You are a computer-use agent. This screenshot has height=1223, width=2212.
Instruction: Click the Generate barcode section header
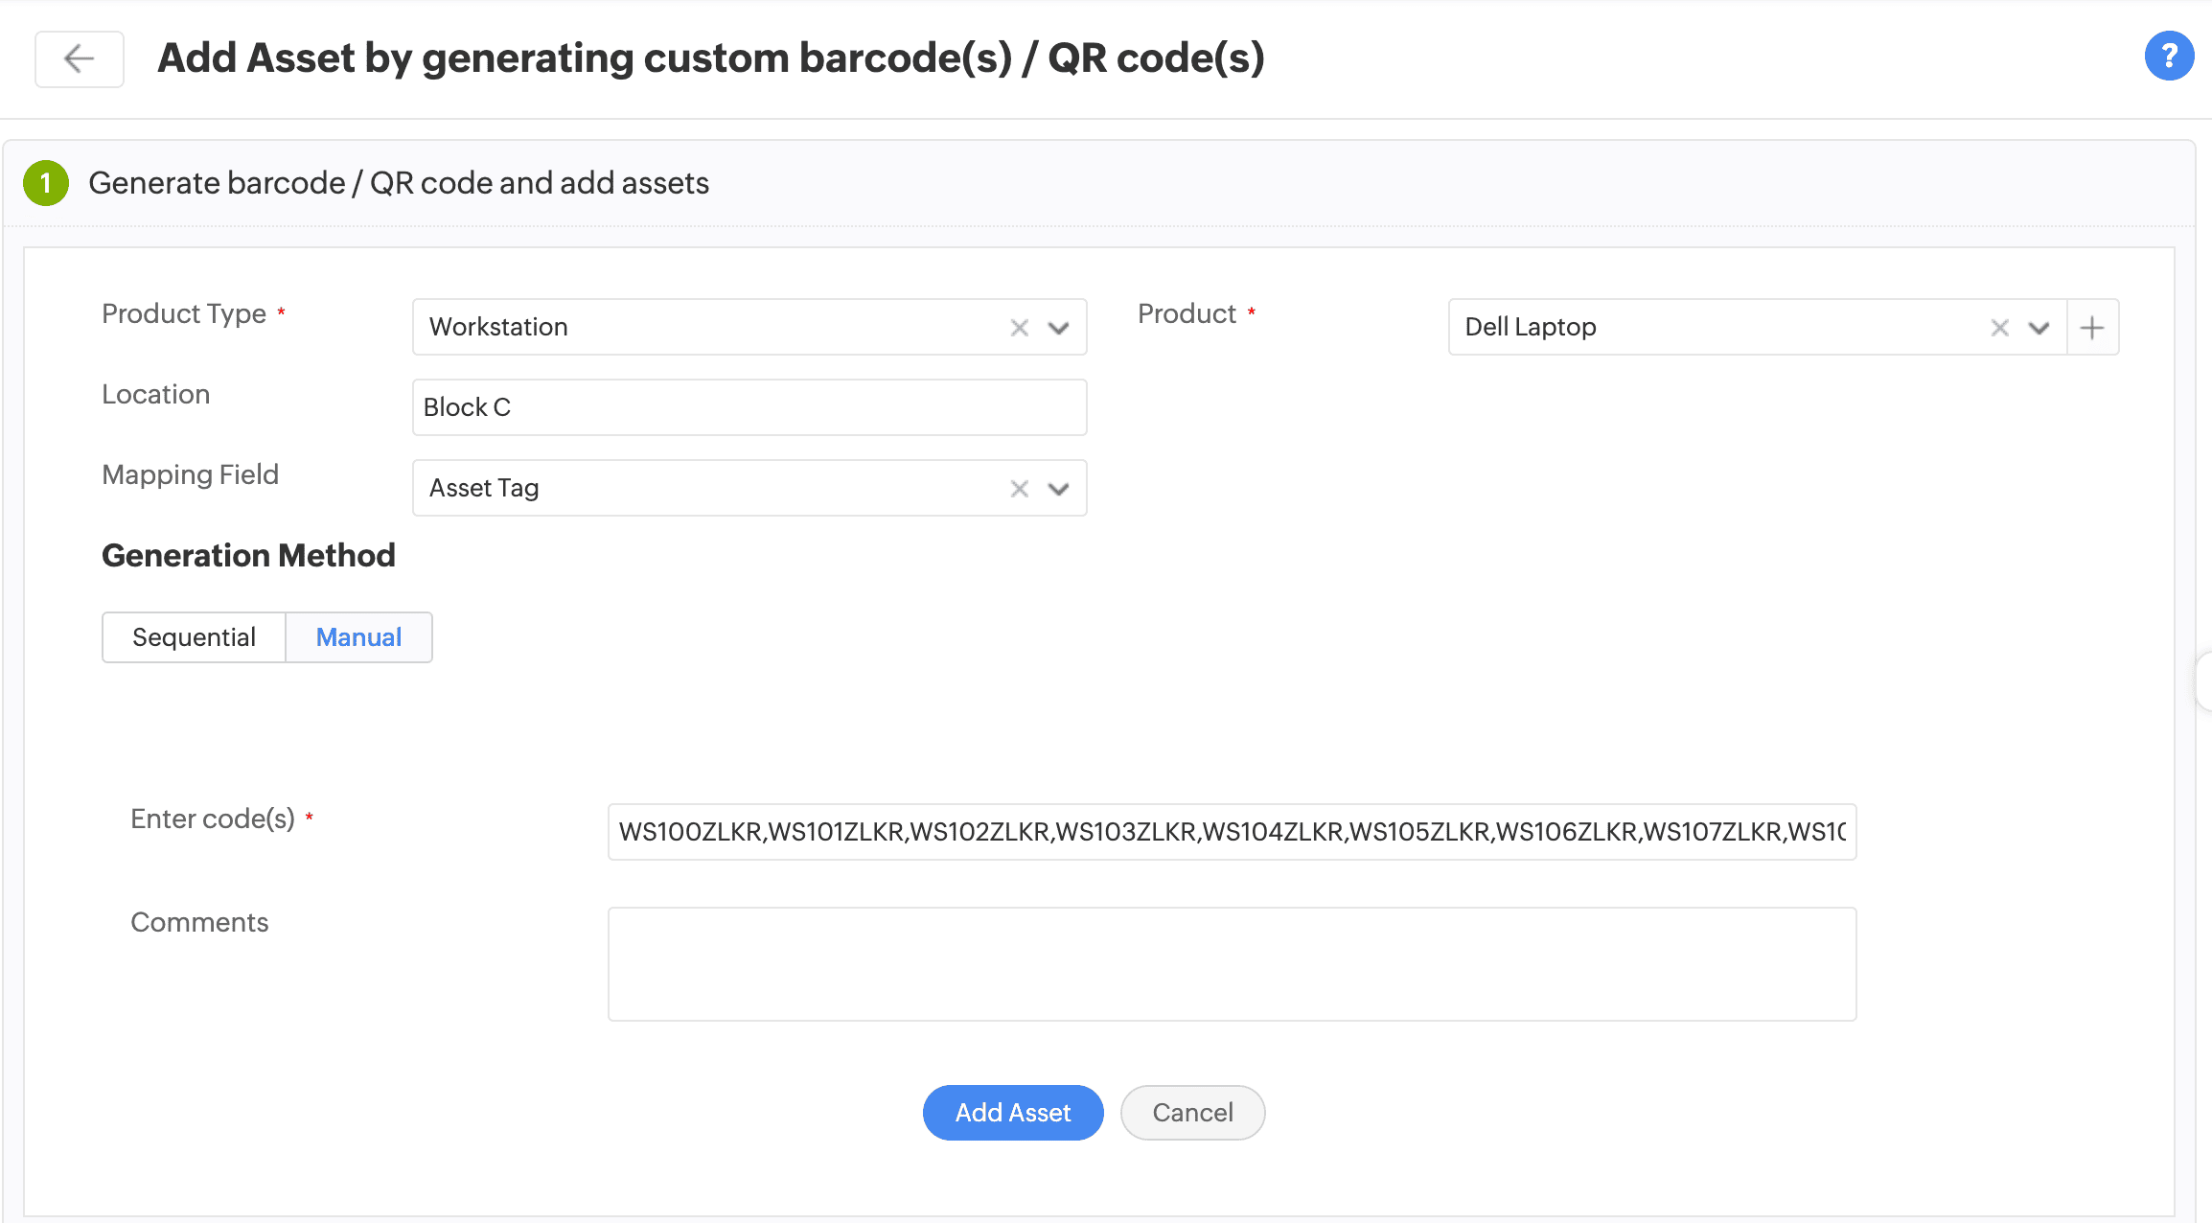click(x=399, y=183)
